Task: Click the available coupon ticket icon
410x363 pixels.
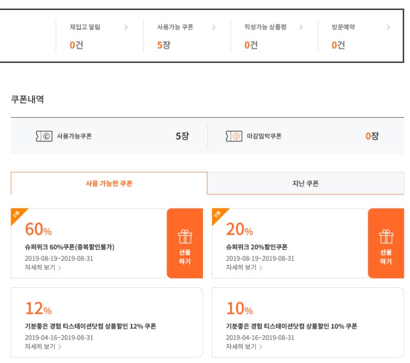Action: point(44,136)
